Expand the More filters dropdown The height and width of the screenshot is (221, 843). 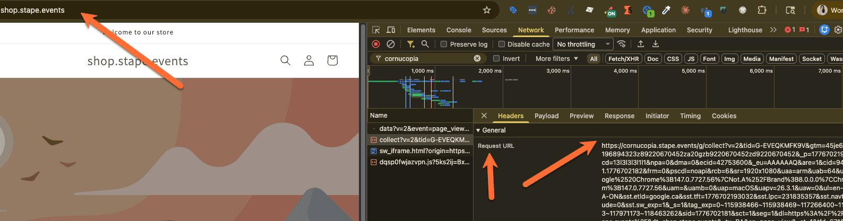pos(557,59)
